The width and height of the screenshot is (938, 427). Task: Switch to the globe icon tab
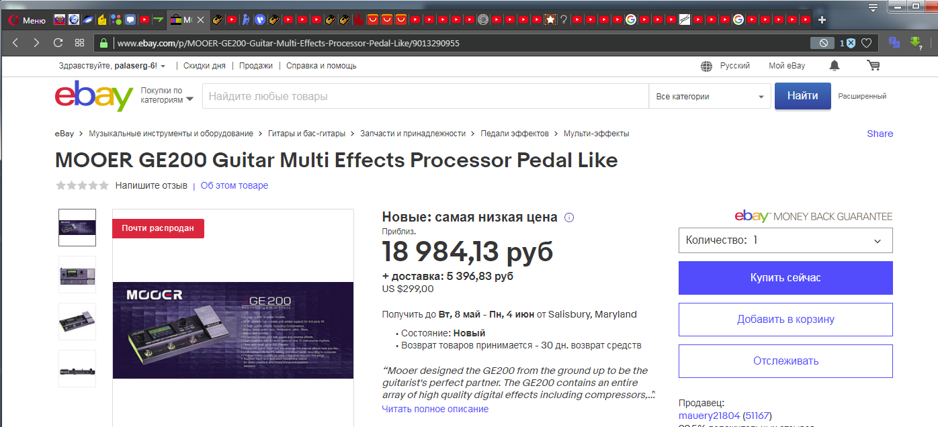click(73, 20)
